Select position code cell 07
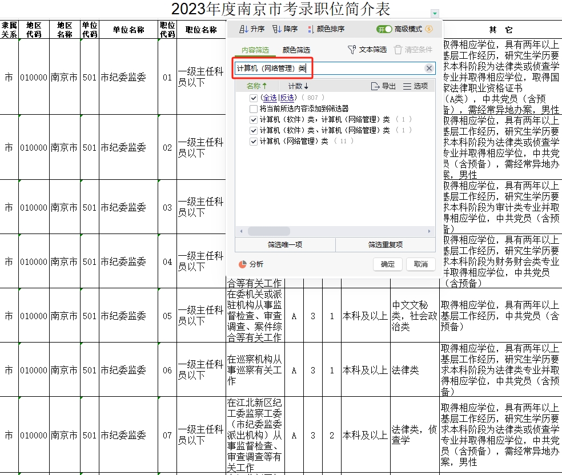Image resolution: width=562 pixels, height=475 pixels. click(167, 435)
